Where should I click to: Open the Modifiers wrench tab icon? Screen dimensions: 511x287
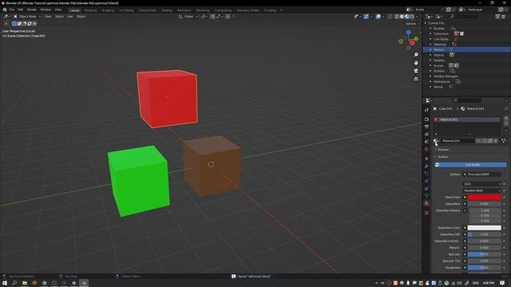point(426,167)
